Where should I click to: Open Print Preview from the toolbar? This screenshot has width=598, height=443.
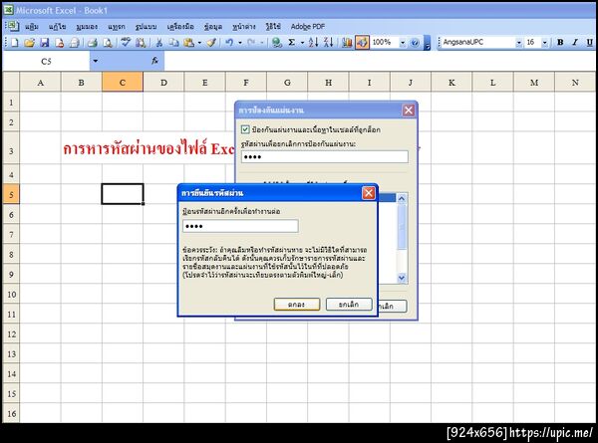tap(108, 42)
